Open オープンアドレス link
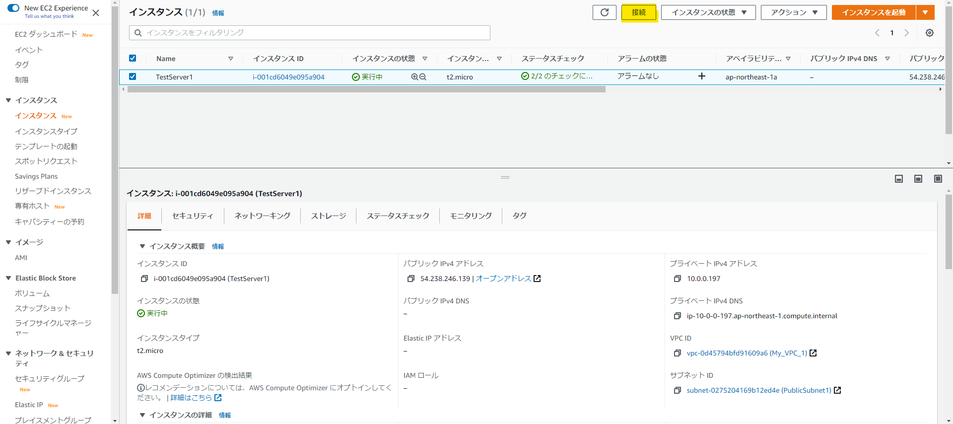The height and width of the screenshot is (424, 953). pos(503,279)
